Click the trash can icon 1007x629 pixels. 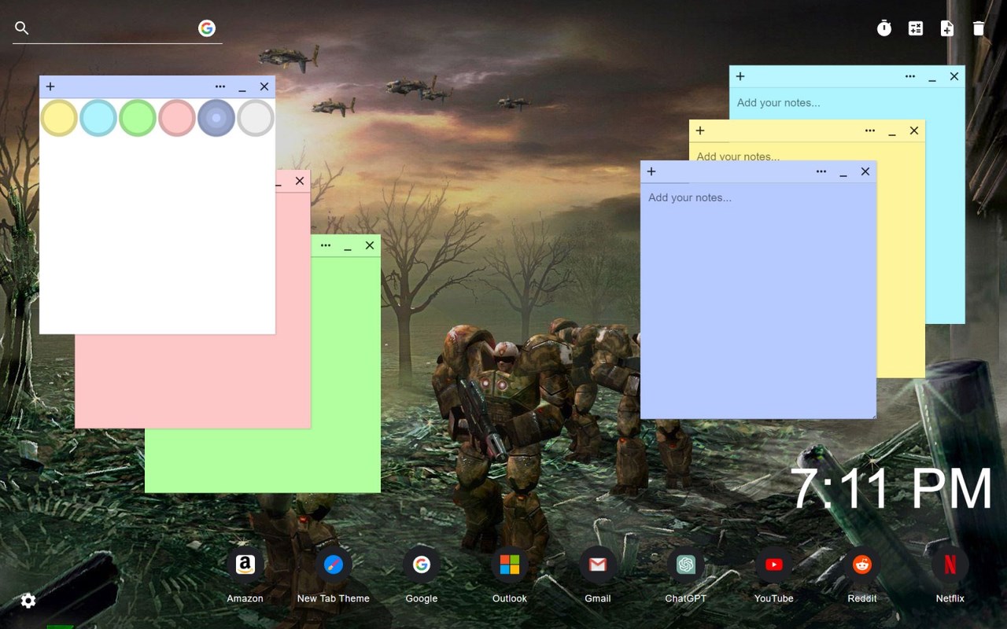[979, 28]
